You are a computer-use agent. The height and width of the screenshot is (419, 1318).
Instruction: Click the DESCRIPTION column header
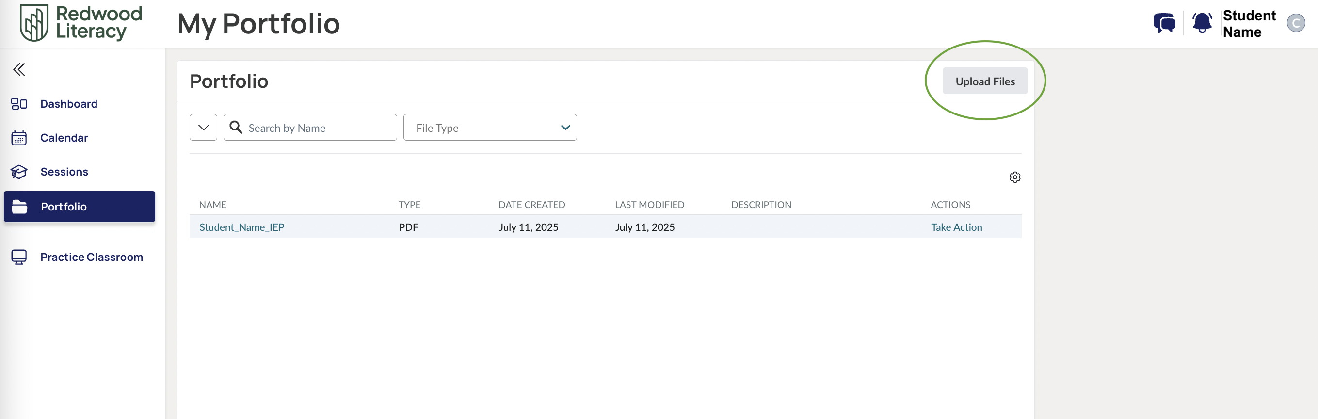pos(761,205)
